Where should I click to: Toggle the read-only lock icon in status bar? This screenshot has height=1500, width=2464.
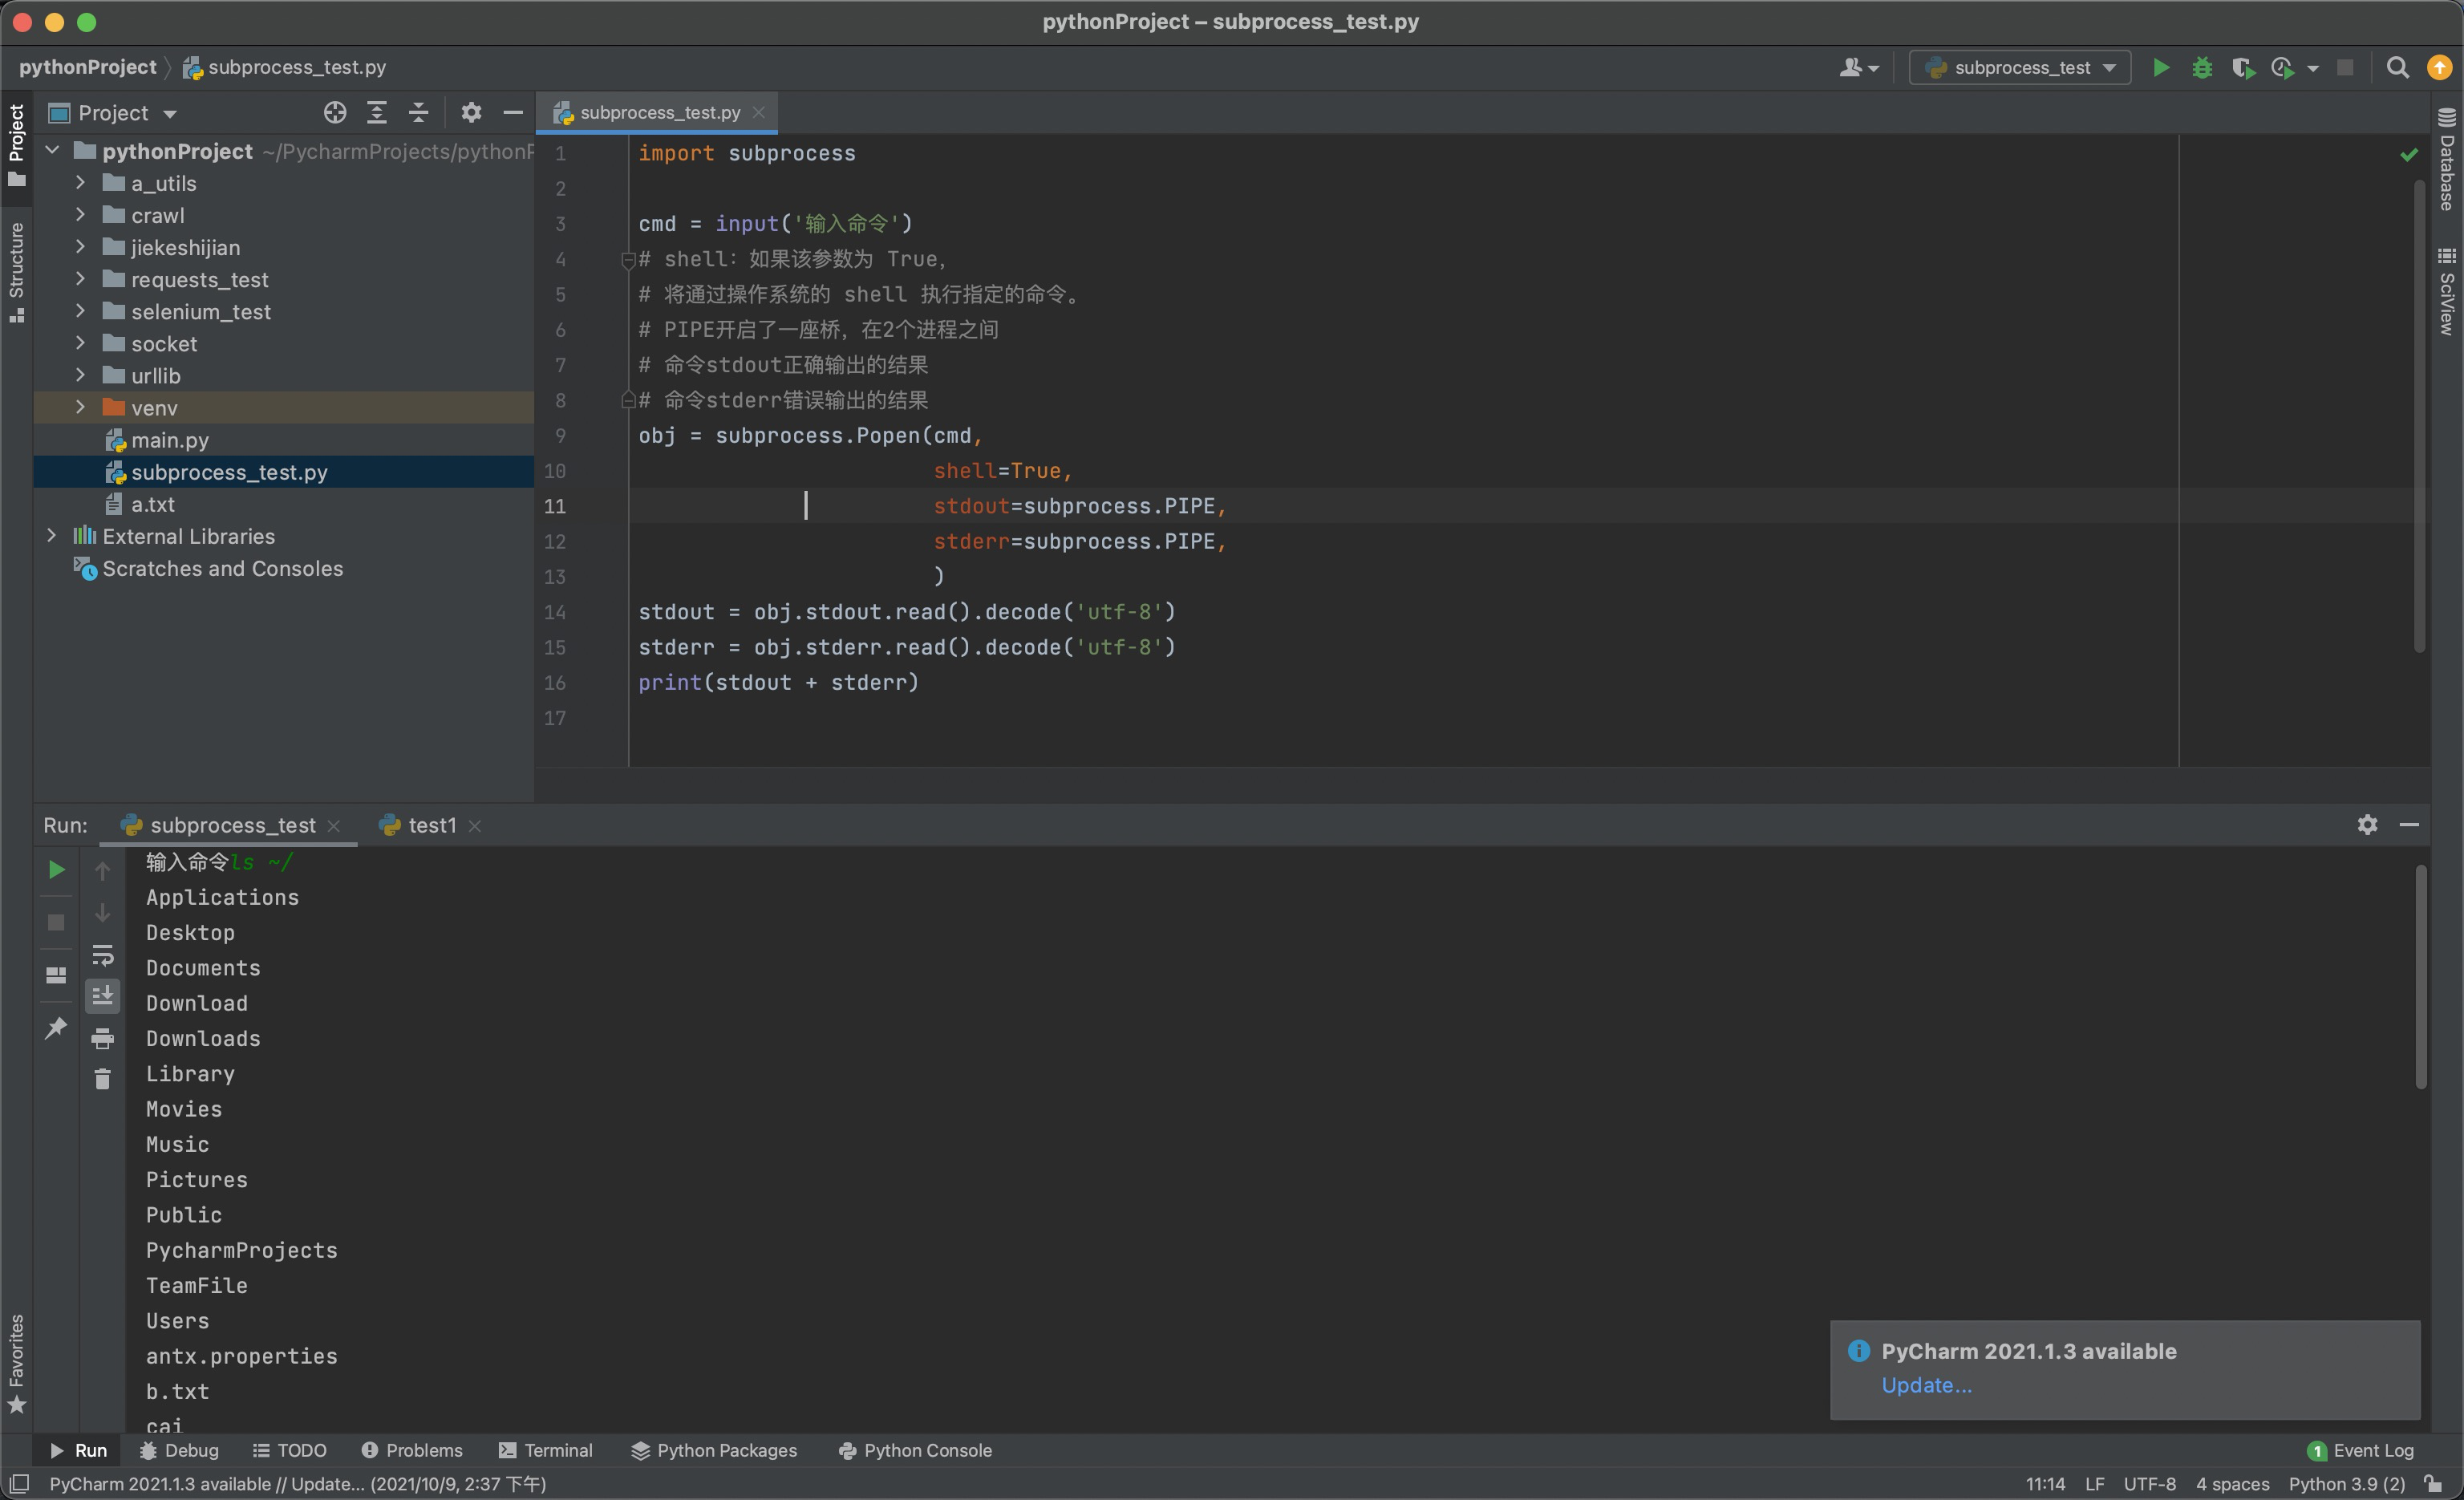click(x=2434, y=1484)
